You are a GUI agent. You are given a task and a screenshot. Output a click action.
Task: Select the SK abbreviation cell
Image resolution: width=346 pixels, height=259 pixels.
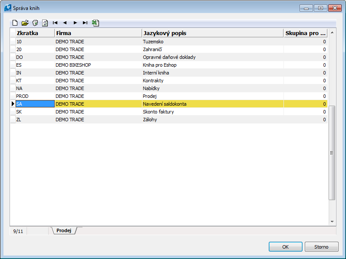(35, 112)
